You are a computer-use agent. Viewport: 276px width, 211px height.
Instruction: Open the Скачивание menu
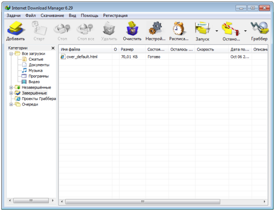click(52, 16)
